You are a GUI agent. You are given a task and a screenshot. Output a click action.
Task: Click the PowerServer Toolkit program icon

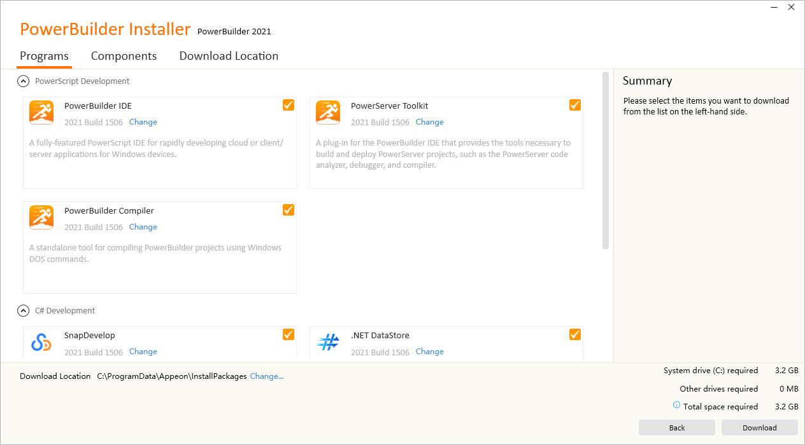328,113
